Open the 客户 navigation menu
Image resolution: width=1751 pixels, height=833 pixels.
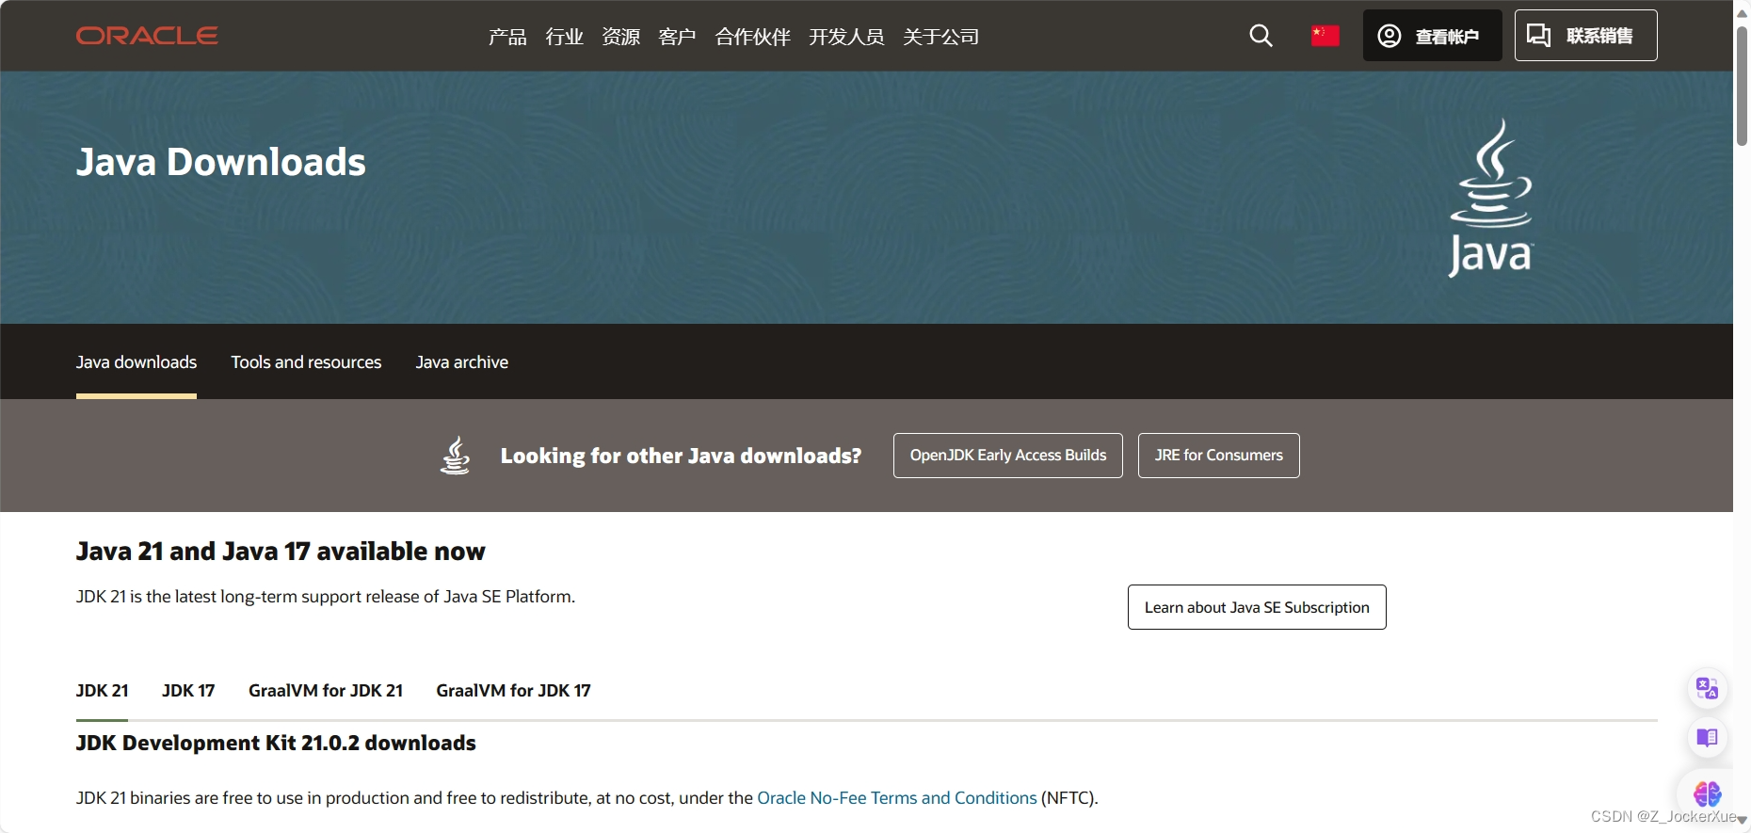click(x=677, y=37)
